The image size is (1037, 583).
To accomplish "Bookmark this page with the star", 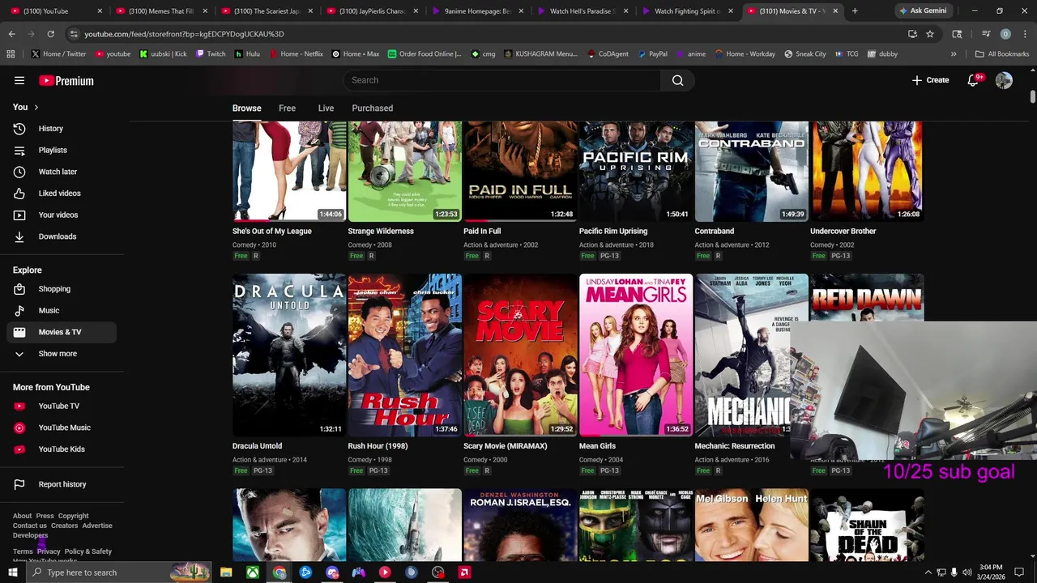I will tap(930, 34).
